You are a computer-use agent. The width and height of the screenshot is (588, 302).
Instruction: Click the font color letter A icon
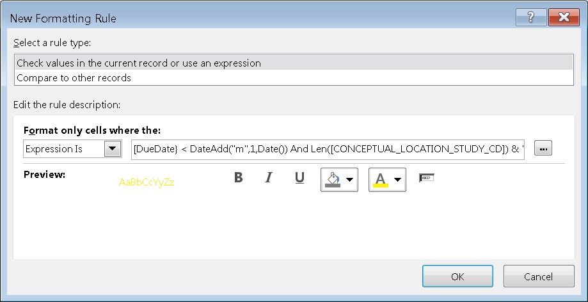click(x=381, y=180)
